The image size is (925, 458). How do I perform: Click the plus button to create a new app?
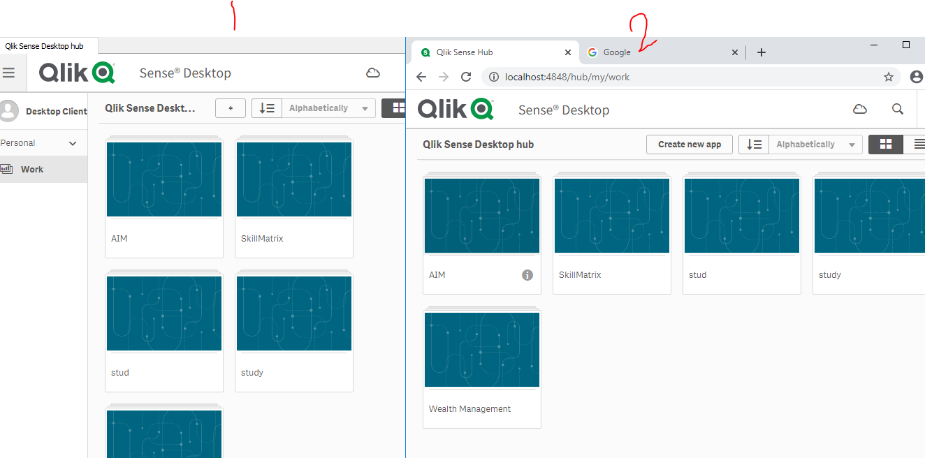[231, 108]
